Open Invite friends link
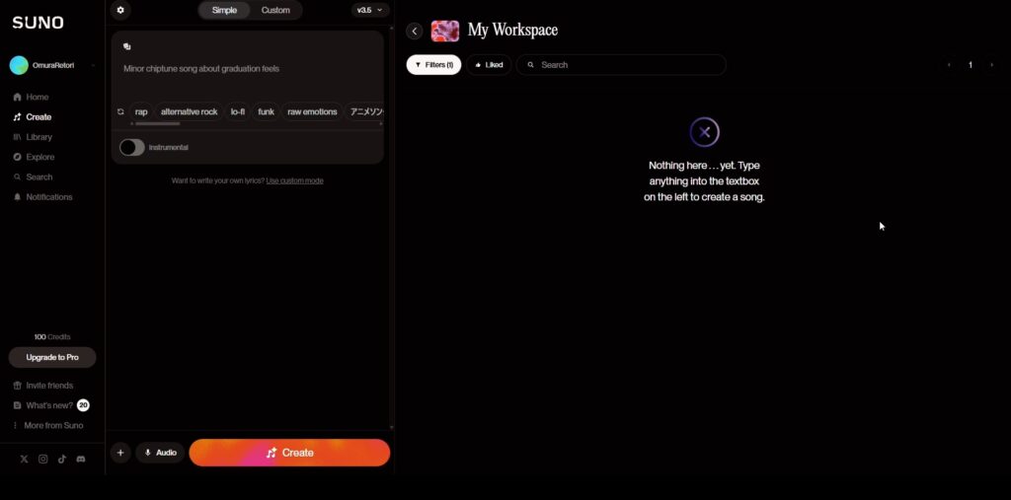The width and height of the screenshot is (1011, 500). click(43, 386)
